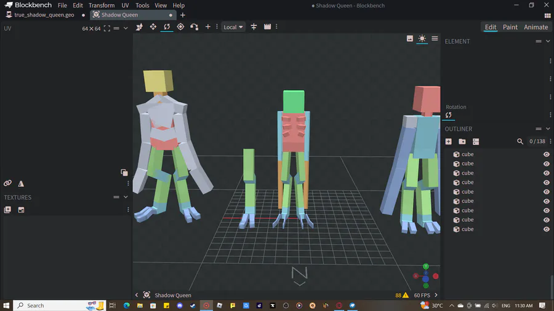Toggle visibility of the last listed cube
This screenshot has width=554, height=311.
pos(546,229)
